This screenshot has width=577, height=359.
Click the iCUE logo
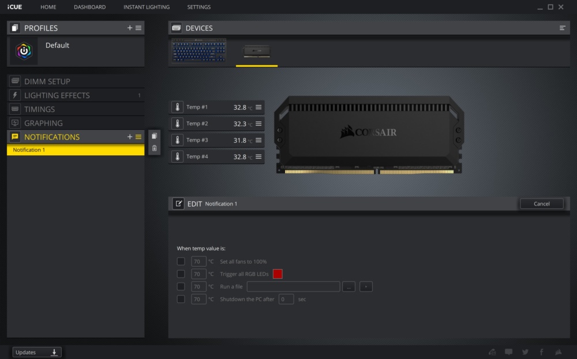[x=15, y=7]
